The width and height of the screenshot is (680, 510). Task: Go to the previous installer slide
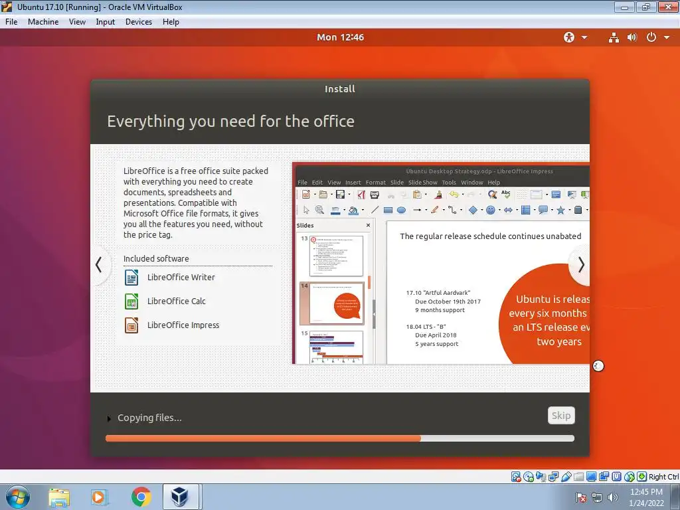(x=100, y=264)
